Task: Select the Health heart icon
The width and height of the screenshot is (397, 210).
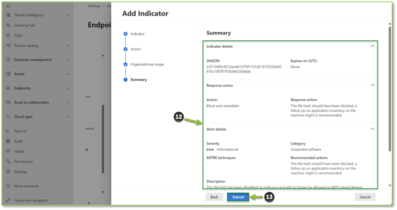Action: pos(8,151)
